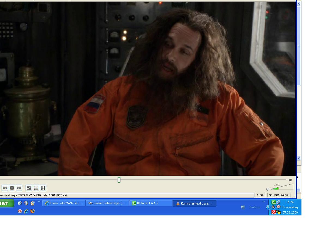The width and height of the screenshot is (314, 235).
Task: Show extended settings equalizer panel
Action: point(43,188)
